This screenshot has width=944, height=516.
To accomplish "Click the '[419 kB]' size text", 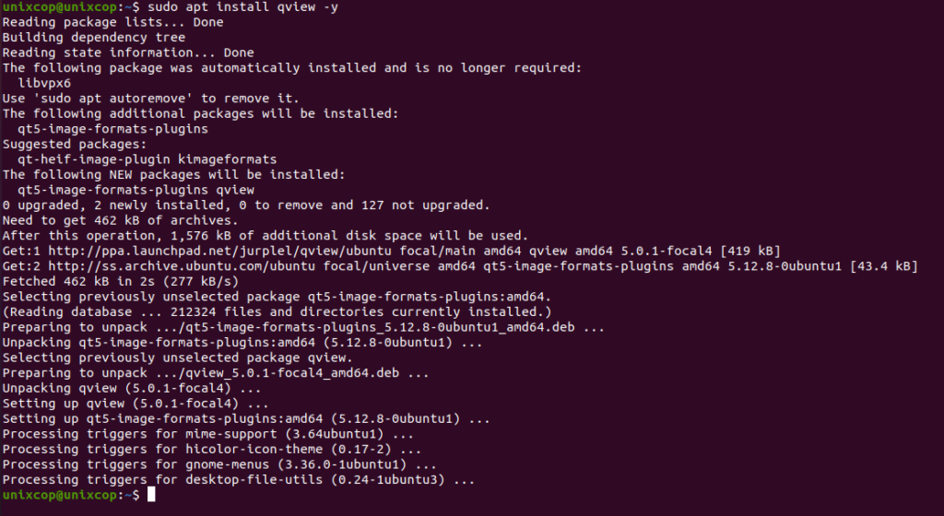I will click(x=750, y=251).
